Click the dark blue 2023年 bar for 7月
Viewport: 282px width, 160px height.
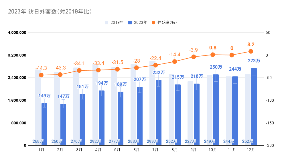point(159,113)
